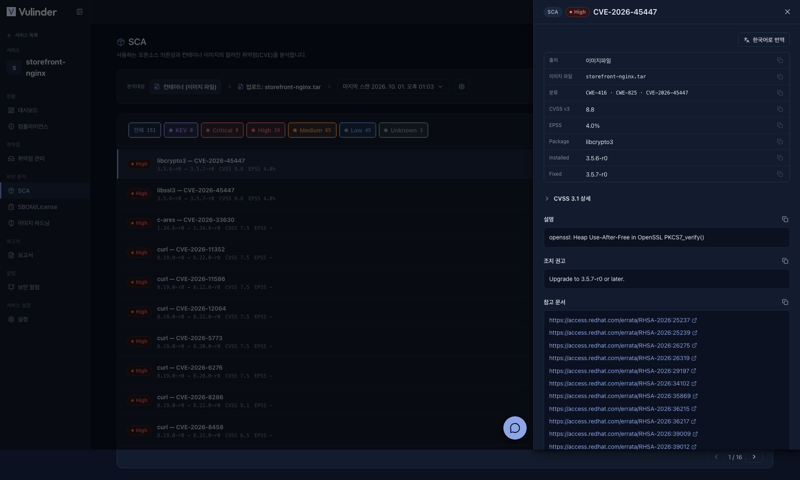The height and width of the screenshot is (480, 800).
Task: Filter by High 38 severity
Action: [266, 130]
